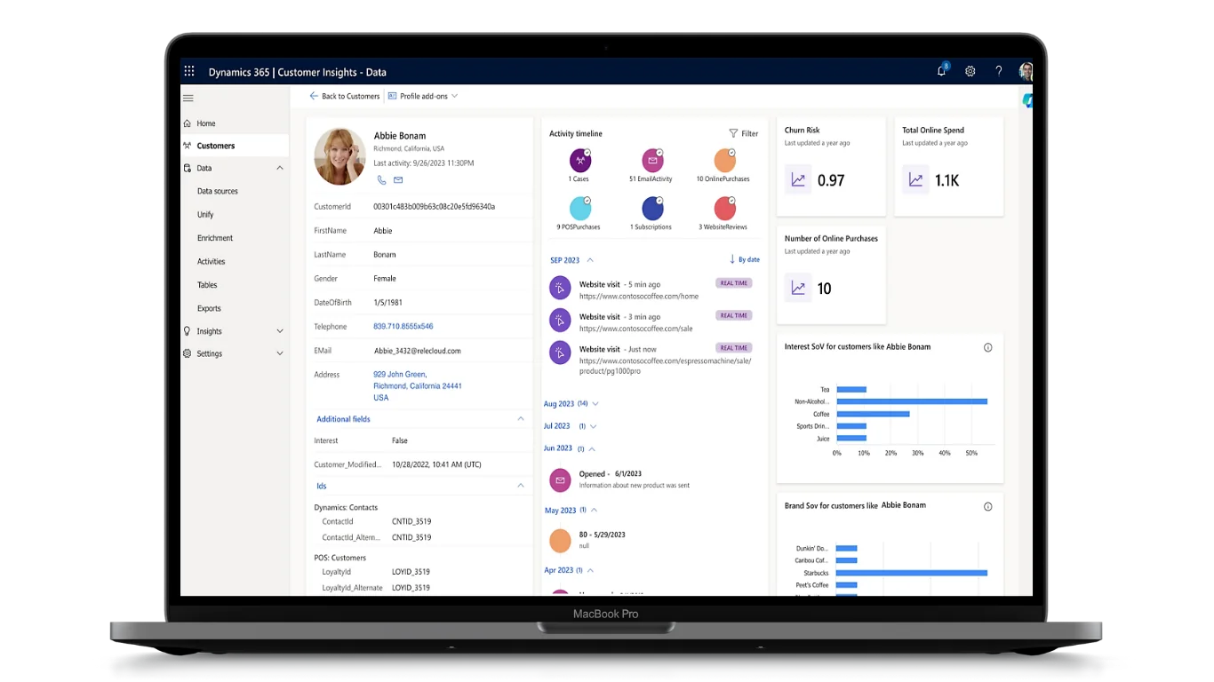Click the CustomerId value 00301c483b...

435,206
